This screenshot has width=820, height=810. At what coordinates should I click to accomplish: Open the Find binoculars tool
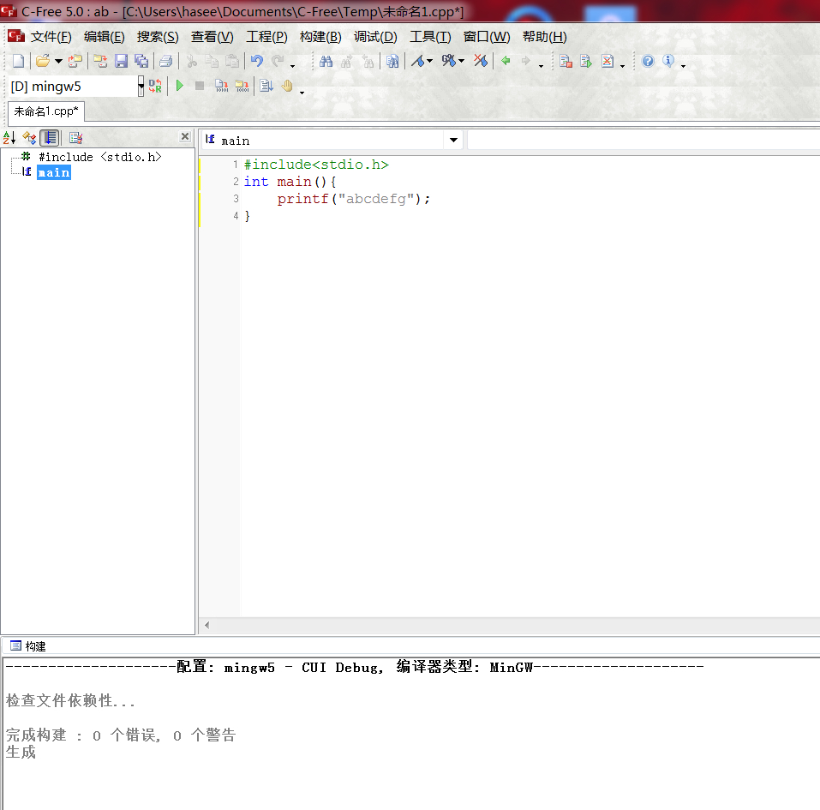[326, 61]
